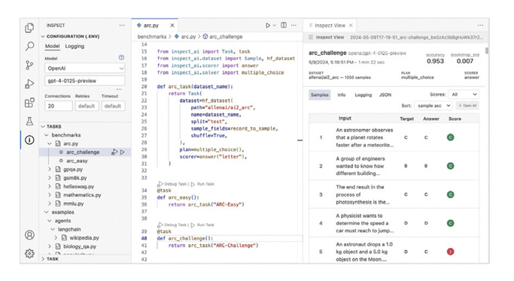This screenshot has width=514, height=281.
Task: Open the Testing beaker icon
Action: coord(29,122)
